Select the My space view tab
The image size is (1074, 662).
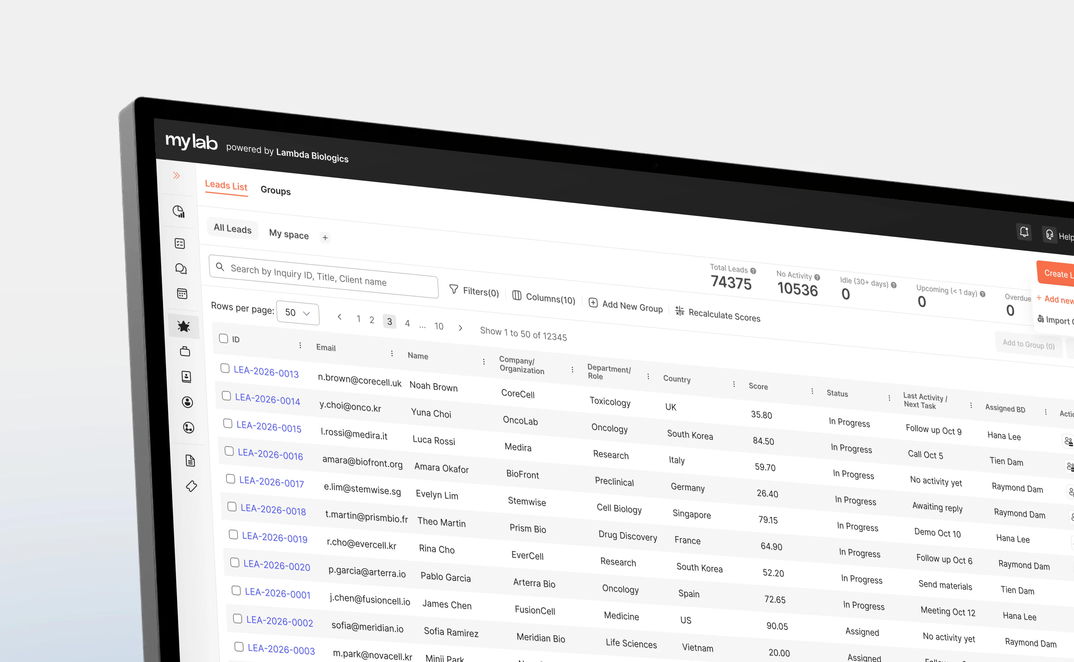[289, 234]
